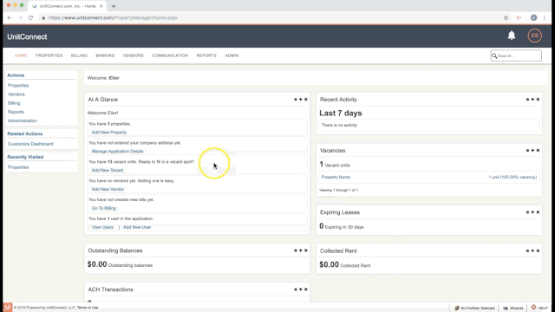Open the No Portfolio Selected selector
The image size is (555, 312).
[x=474, y=308]
